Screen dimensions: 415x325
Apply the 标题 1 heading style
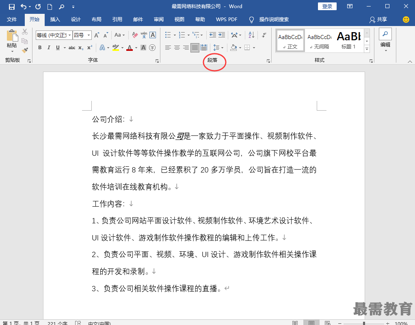pos(348,41)
